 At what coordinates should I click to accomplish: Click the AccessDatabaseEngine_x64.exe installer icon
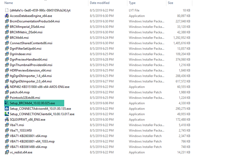[x=7, y=16]
